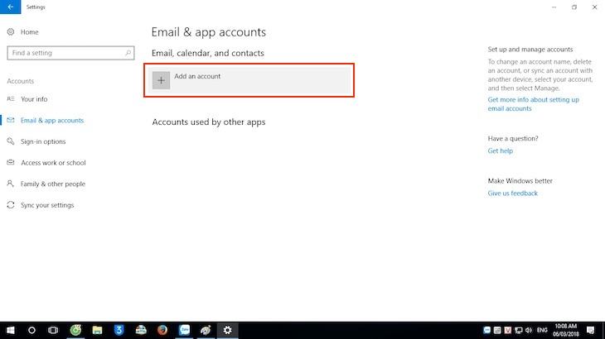Click Accounts used by other apps heading
605x339 pixels.
point(209,122)
